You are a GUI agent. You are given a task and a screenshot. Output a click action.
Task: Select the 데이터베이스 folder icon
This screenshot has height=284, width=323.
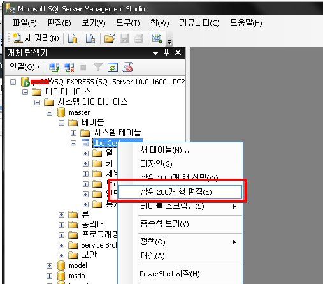point(36,92)
